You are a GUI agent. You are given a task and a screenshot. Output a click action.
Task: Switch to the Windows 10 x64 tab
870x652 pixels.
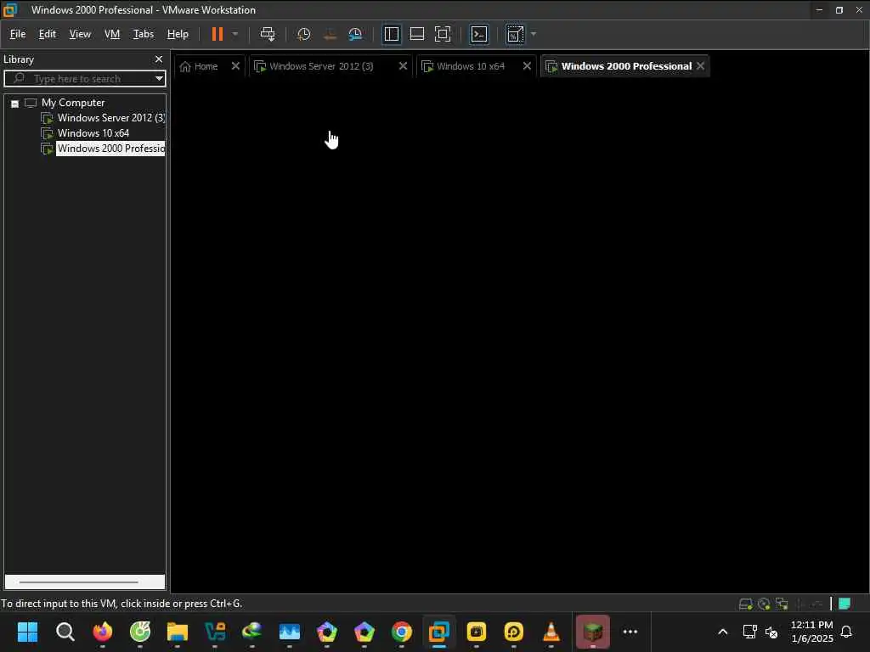coord(471,66)
